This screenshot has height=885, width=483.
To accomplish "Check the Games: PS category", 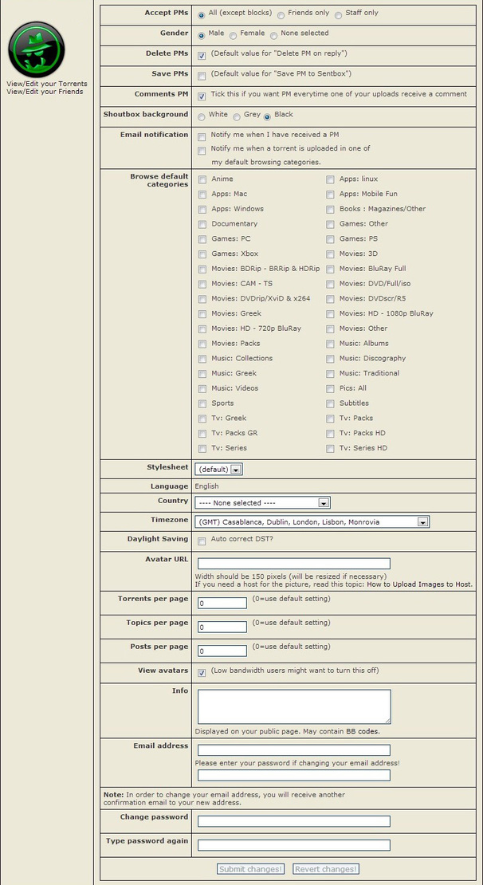I will [x=330, y=239].
